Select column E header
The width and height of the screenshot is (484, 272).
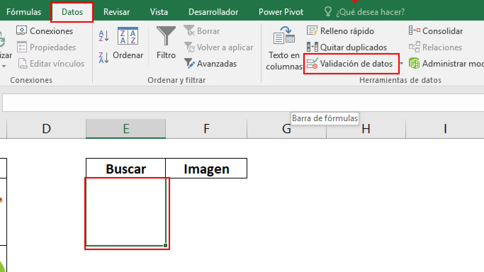[126, 129]
